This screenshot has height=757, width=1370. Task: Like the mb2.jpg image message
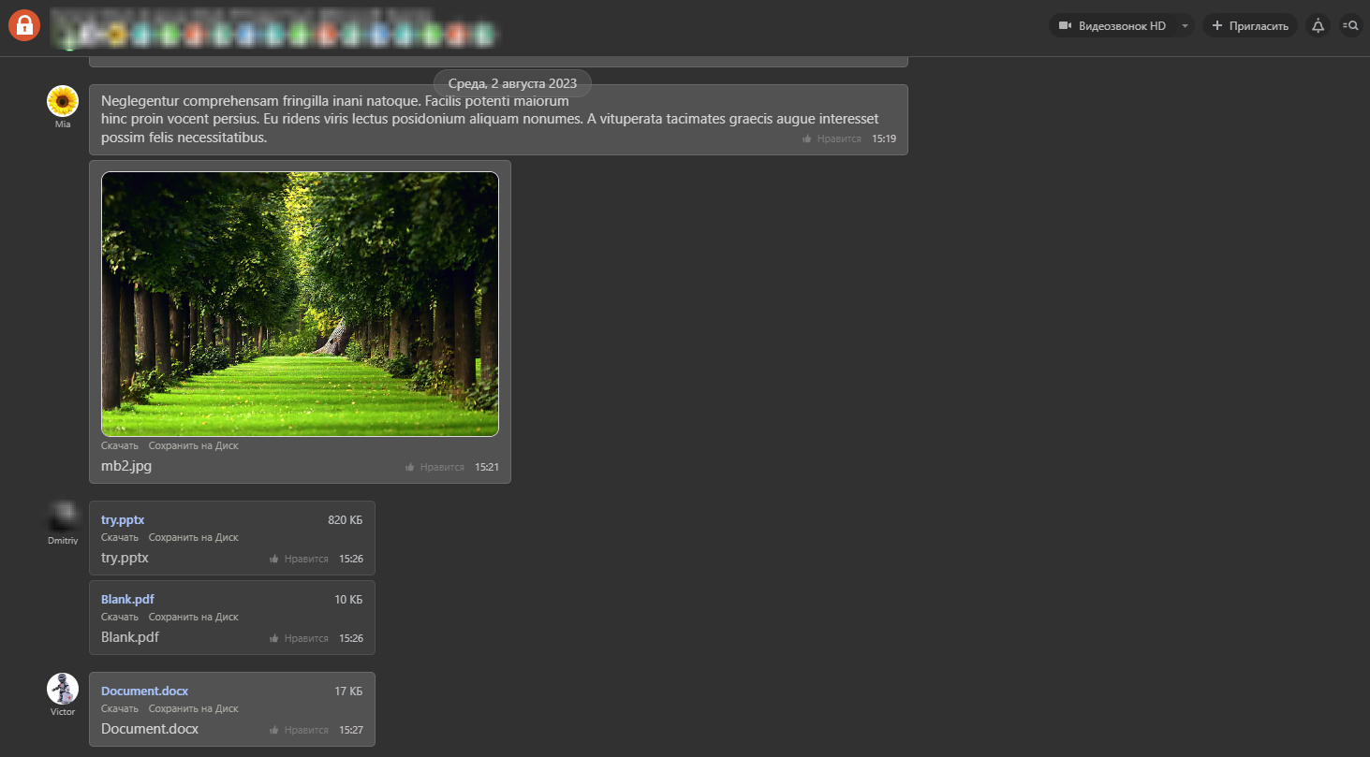pyautogui.click(x=435, y=467)
